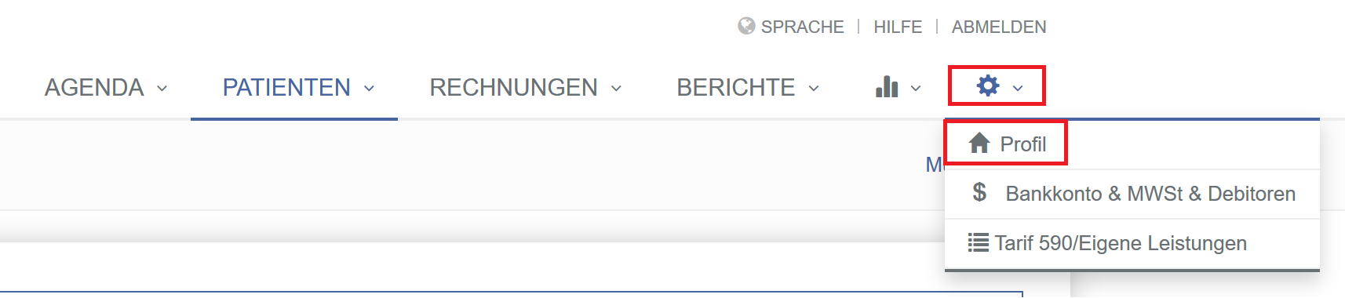Collapse the chevron next to gear icon
Image resolution: width=1345 pixels, height=298 pixels.
coord(1018,89)
